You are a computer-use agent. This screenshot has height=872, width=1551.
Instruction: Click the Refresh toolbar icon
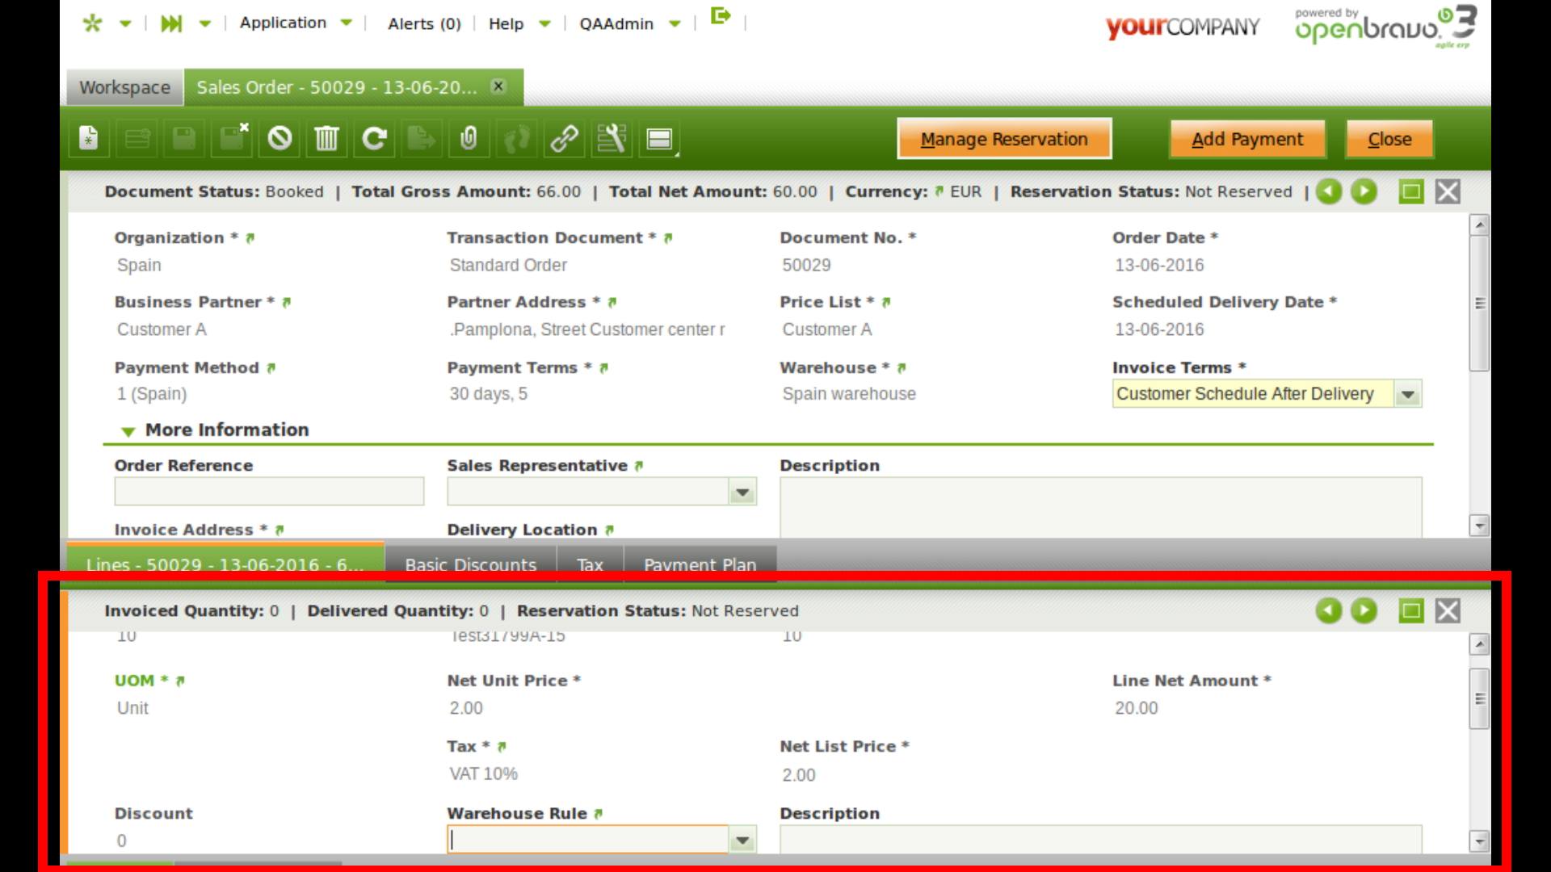(x=374, y=139)
